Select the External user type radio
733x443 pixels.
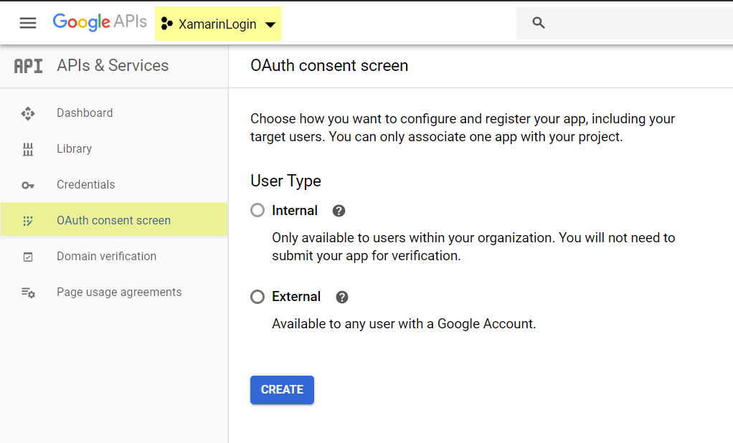[x=257, y=297]
